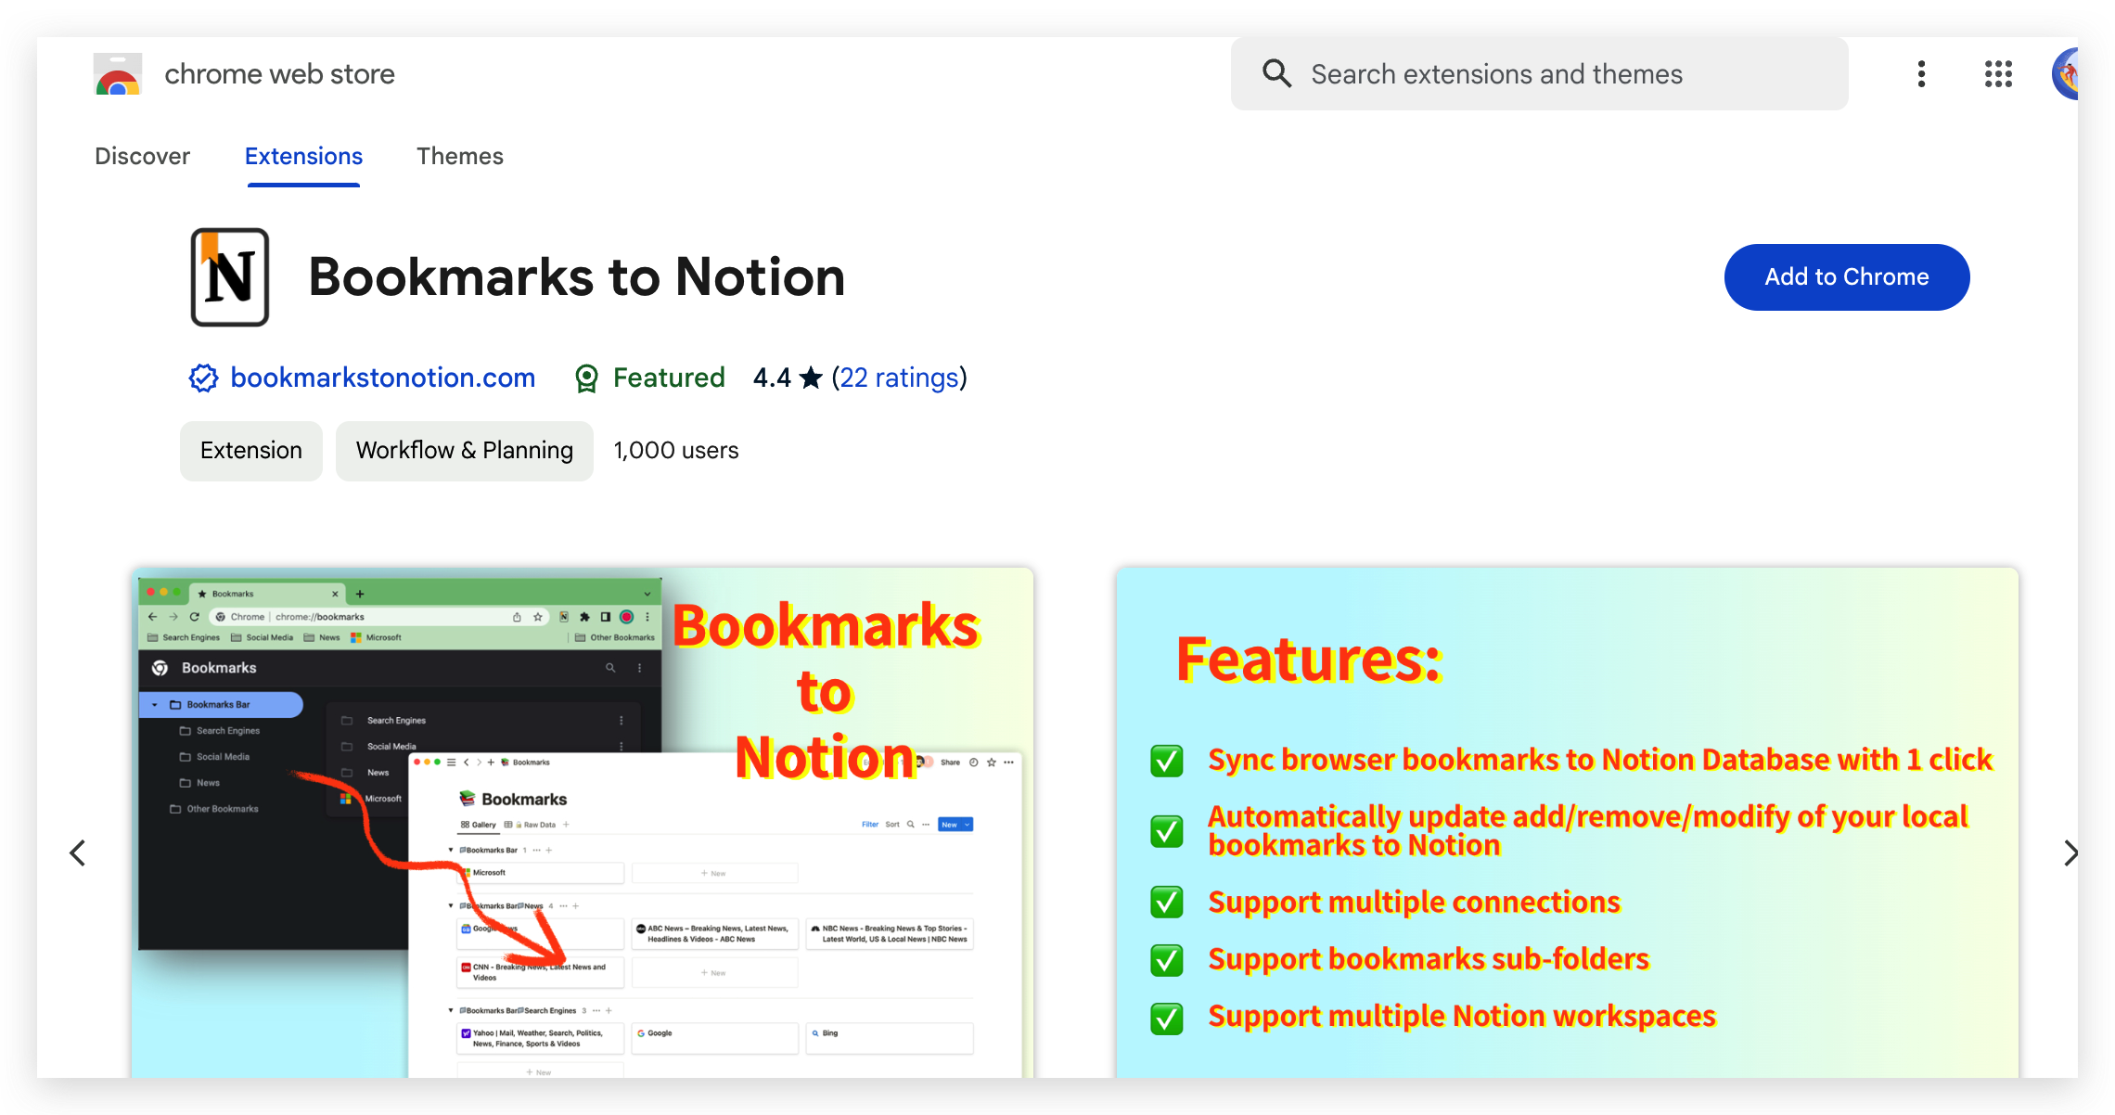Go back with the left carousel arrow
2115x1115 pixels.
78,852
